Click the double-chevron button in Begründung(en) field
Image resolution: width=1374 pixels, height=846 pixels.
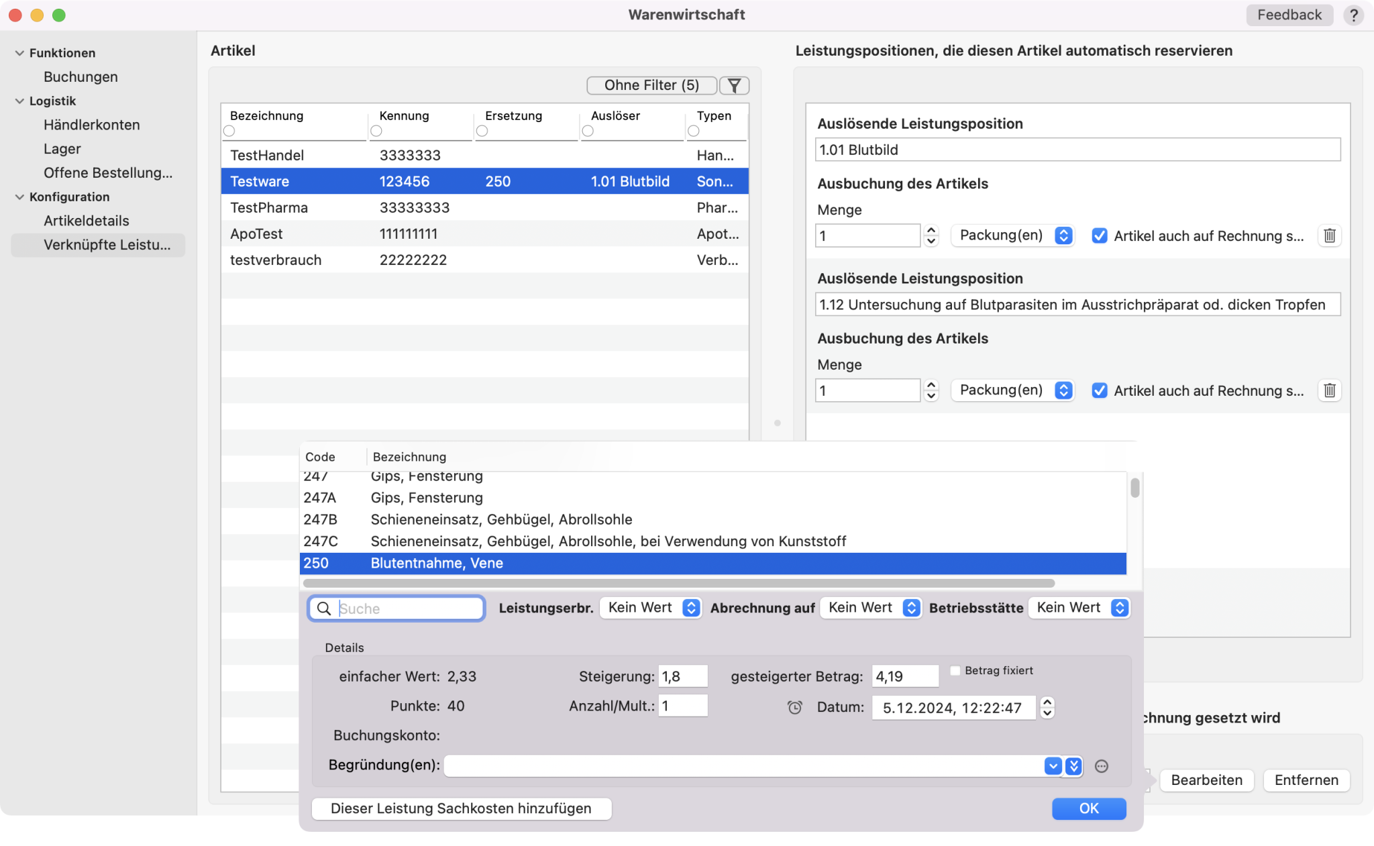[1073, 766]
